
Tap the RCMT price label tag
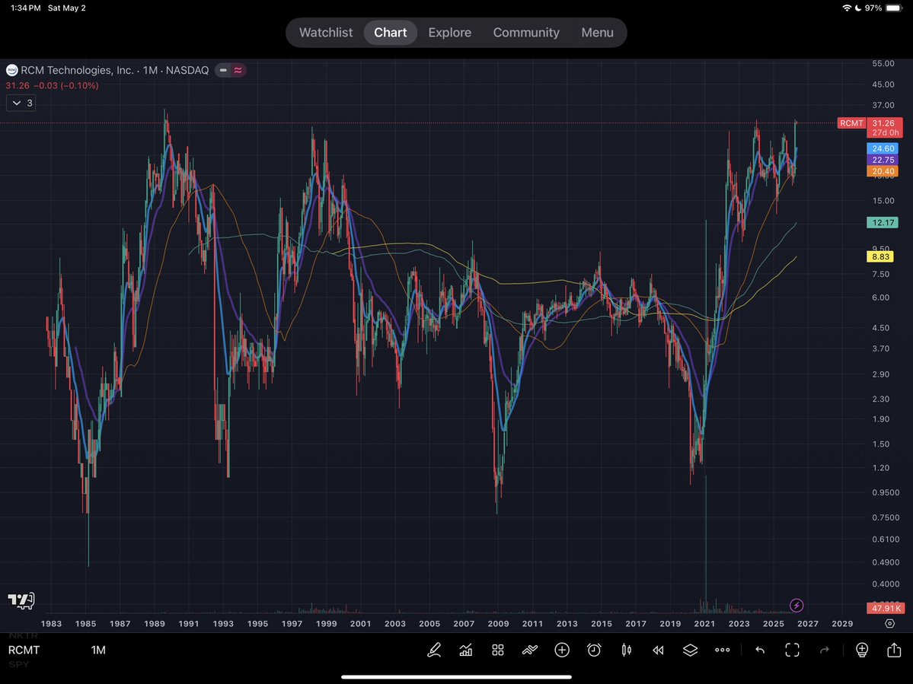pyautogui.click(x=851, y=123)
